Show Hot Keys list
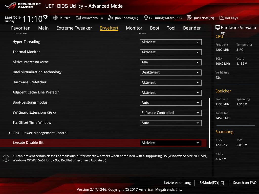 pyautogui.click(x=229, y=18)
